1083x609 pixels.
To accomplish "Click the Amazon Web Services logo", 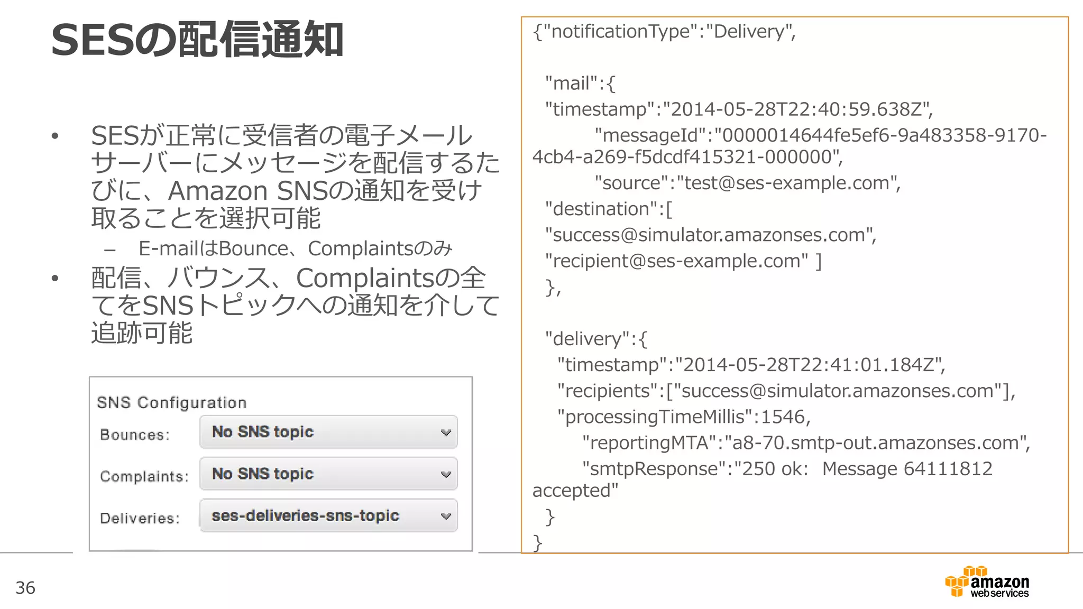I will click(987, 582).
